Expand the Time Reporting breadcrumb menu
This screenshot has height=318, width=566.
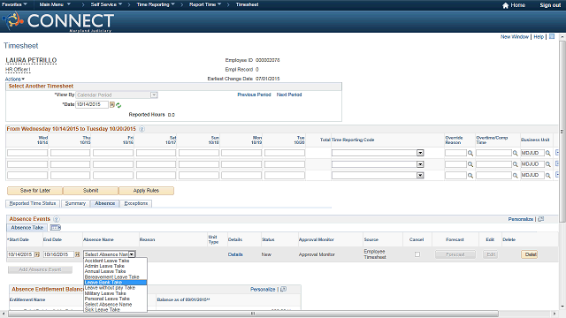pyautogui.click(x=156, y=4)
